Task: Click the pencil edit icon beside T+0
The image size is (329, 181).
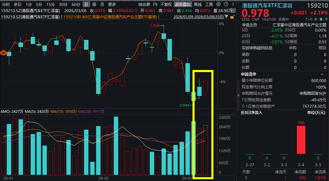Action: [315, 19]
